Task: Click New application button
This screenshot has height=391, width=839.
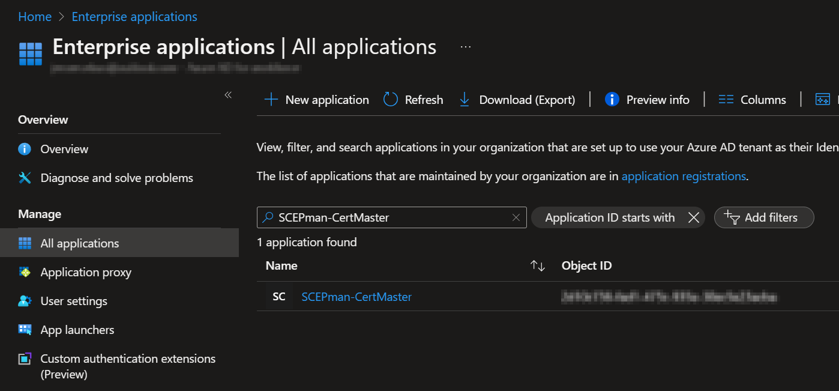Action: pos(317,100)
